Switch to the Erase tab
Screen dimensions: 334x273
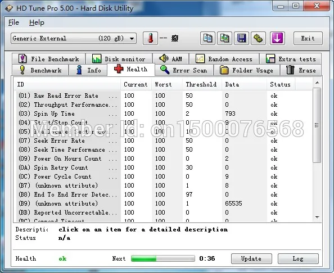[301, 70]
